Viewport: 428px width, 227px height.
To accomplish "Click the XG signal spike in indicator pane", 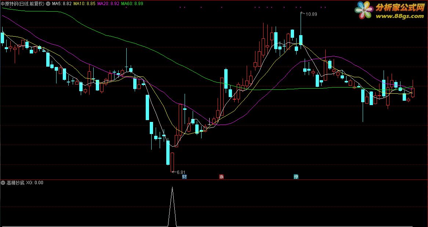I will tap(172, 206).
